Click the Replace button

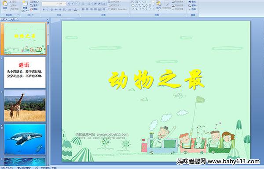[x=193, y=5]
